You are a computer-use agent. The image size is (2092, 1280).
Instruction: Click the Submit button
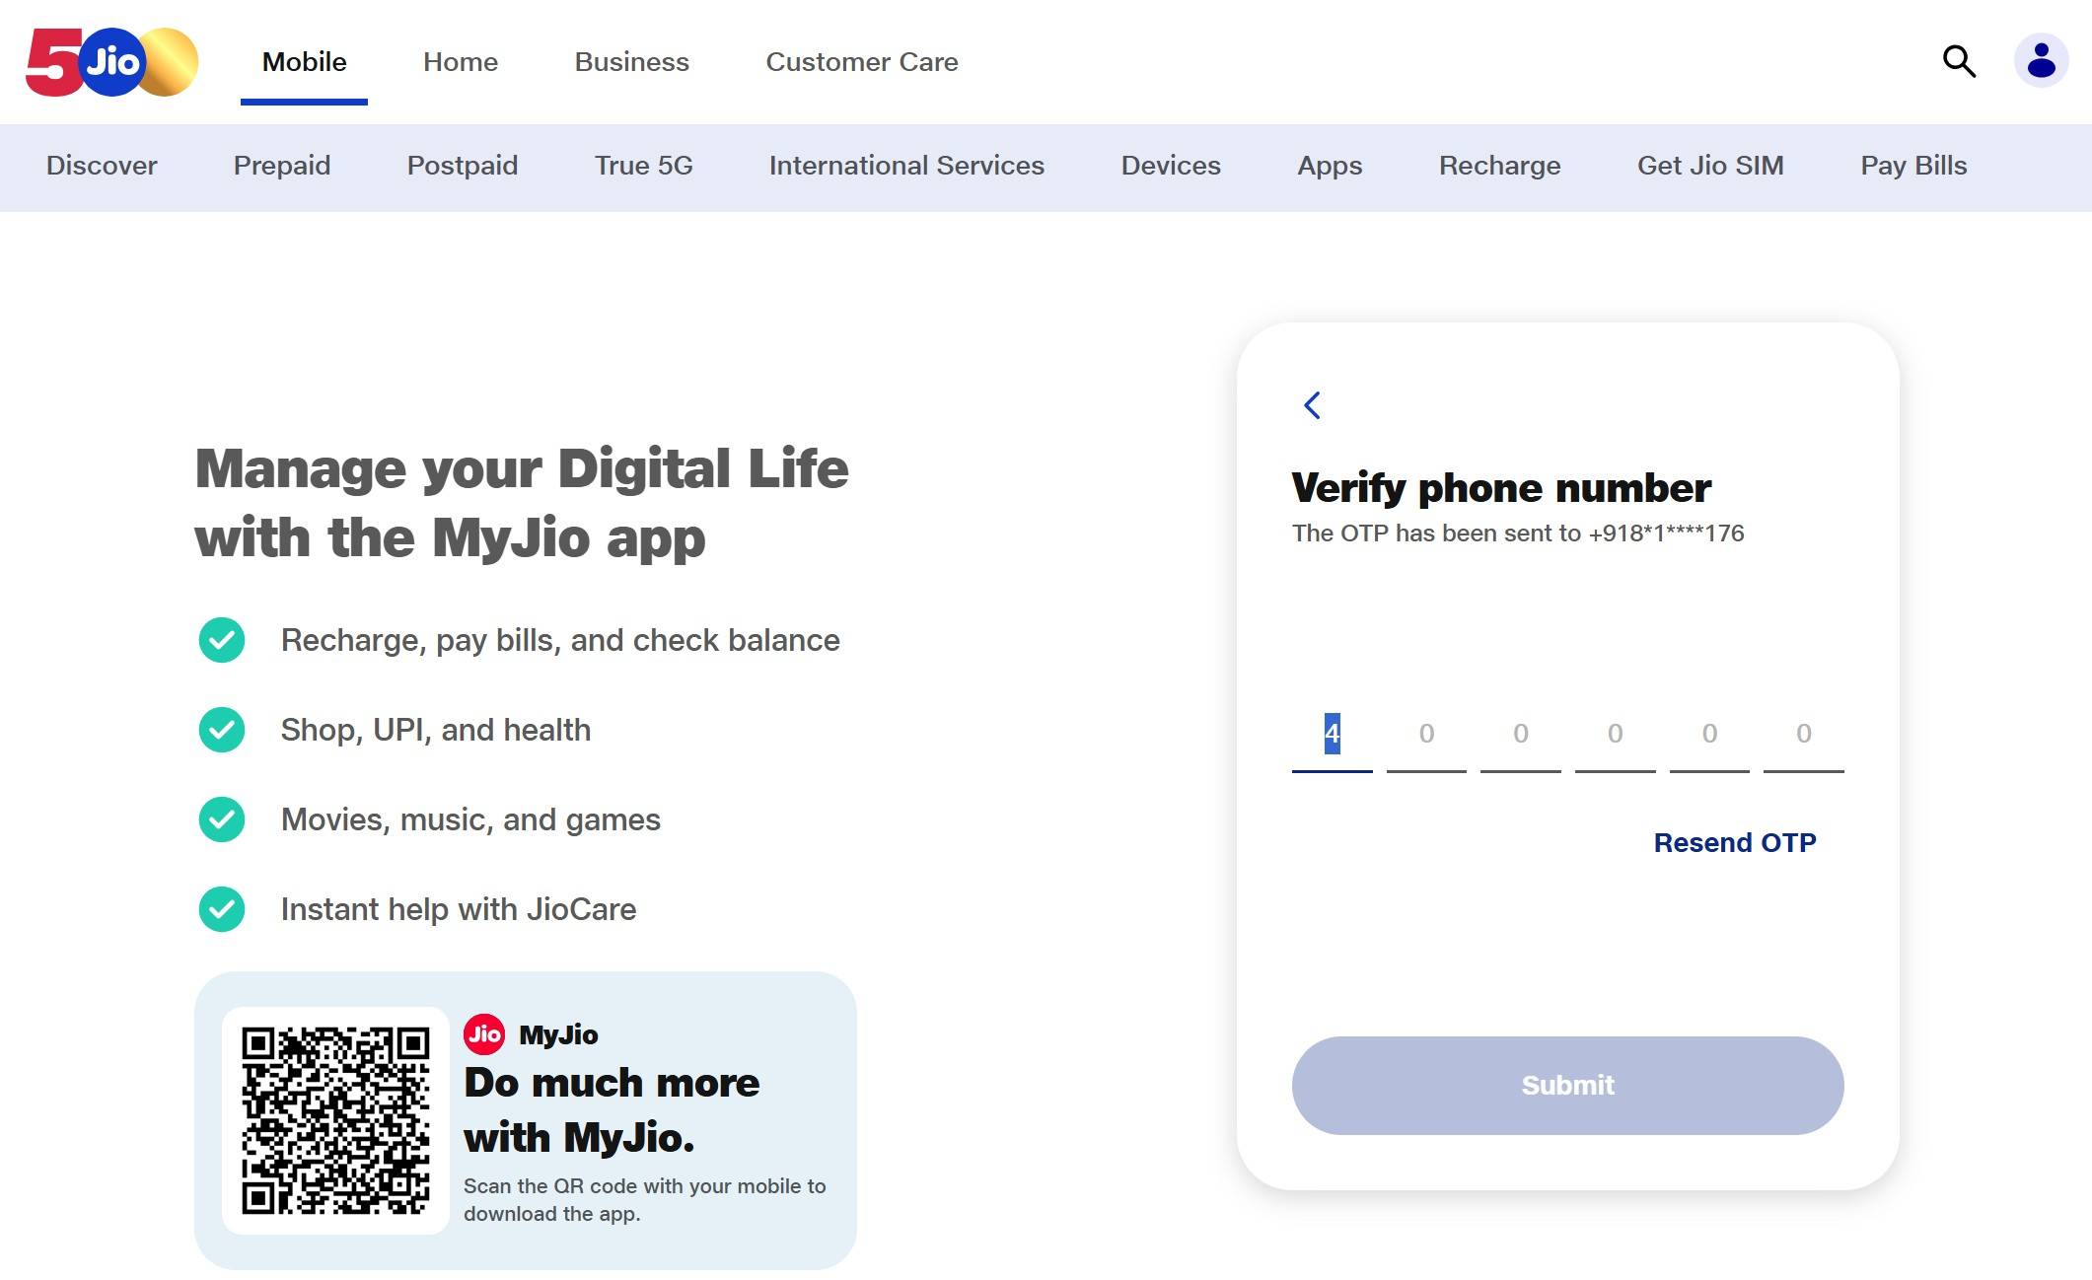click(1567, 1085)
